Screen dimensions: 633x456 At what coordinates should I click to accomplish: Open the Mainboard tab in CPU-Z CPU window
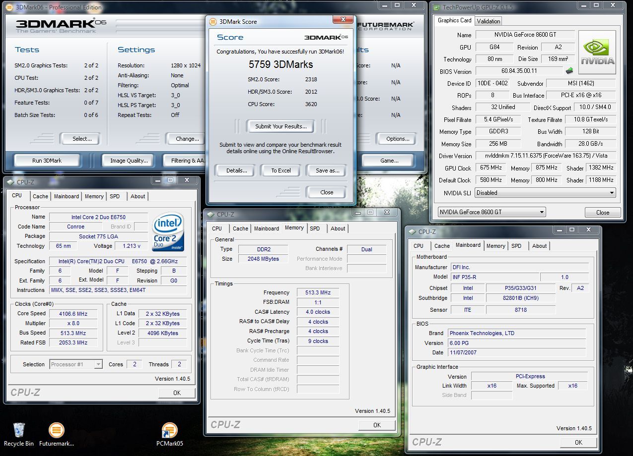click(x=67, y=196)
